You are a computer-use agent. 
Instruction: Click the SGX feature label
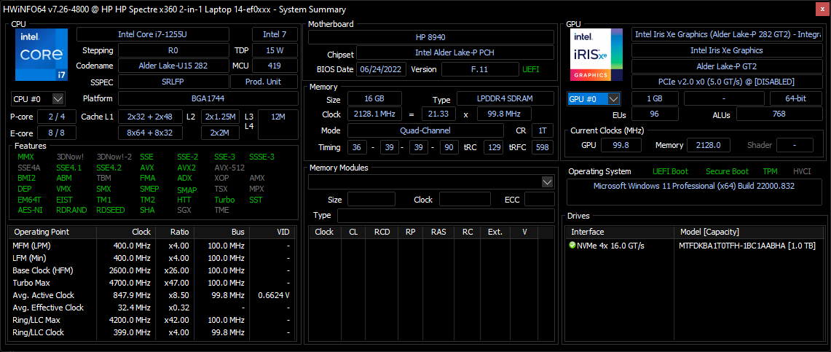[x=184, y=210]
